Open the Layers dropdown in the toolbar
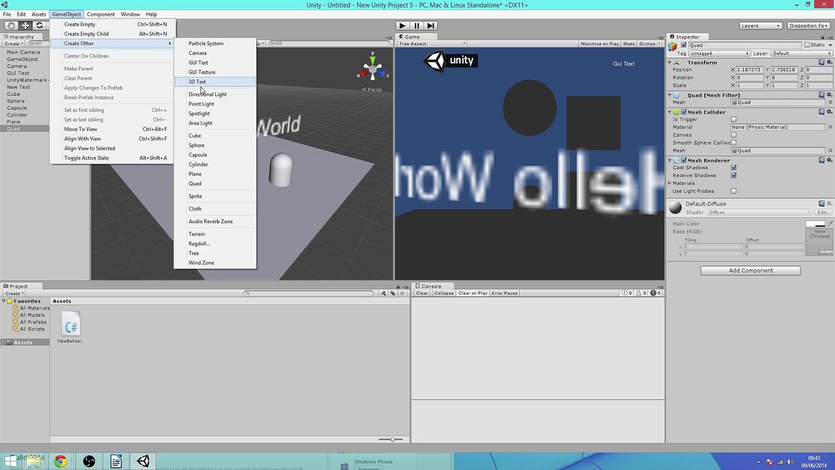 (761, 25)
